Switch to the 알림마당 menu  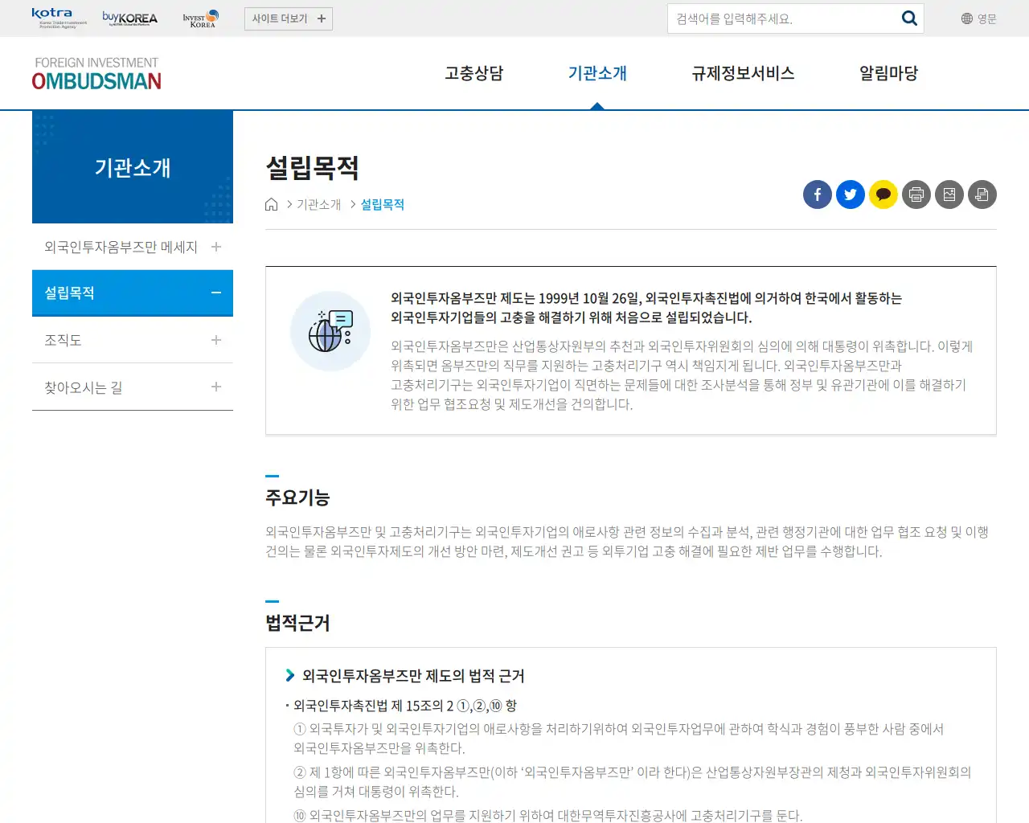click(888, 73)
